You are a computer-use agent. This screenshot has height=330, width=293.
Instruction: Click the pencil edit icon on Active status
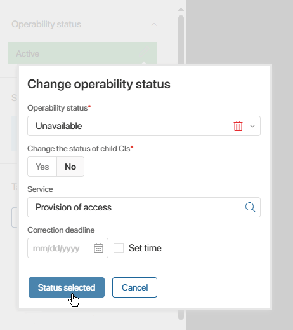(x=144, y=52)
